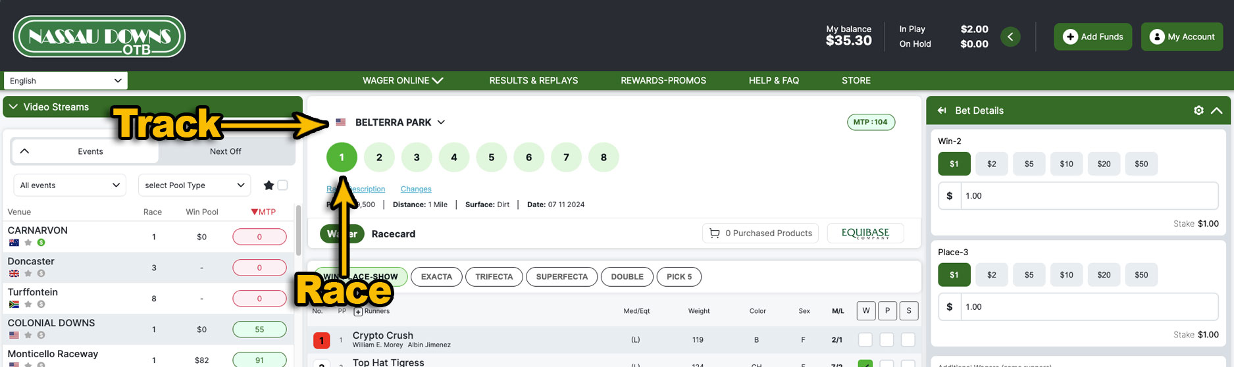Favorite COLONIAL DOWNS with star icon

tap(28, 335)
